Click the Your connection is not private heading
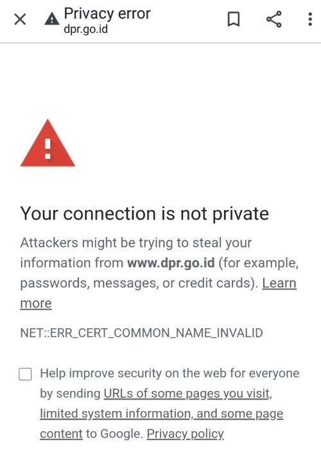 click(144, 214)
